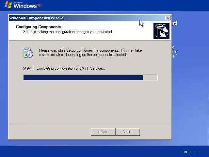Click the 'Completing configuration of SMTP Service...' status text

point(71,68)
